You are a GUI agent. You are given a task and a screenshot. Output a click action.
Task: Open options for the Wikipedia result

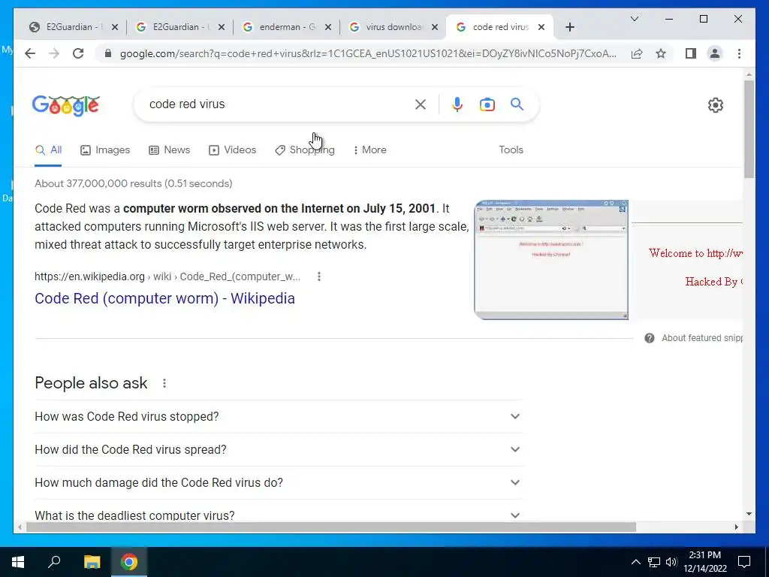319,276
